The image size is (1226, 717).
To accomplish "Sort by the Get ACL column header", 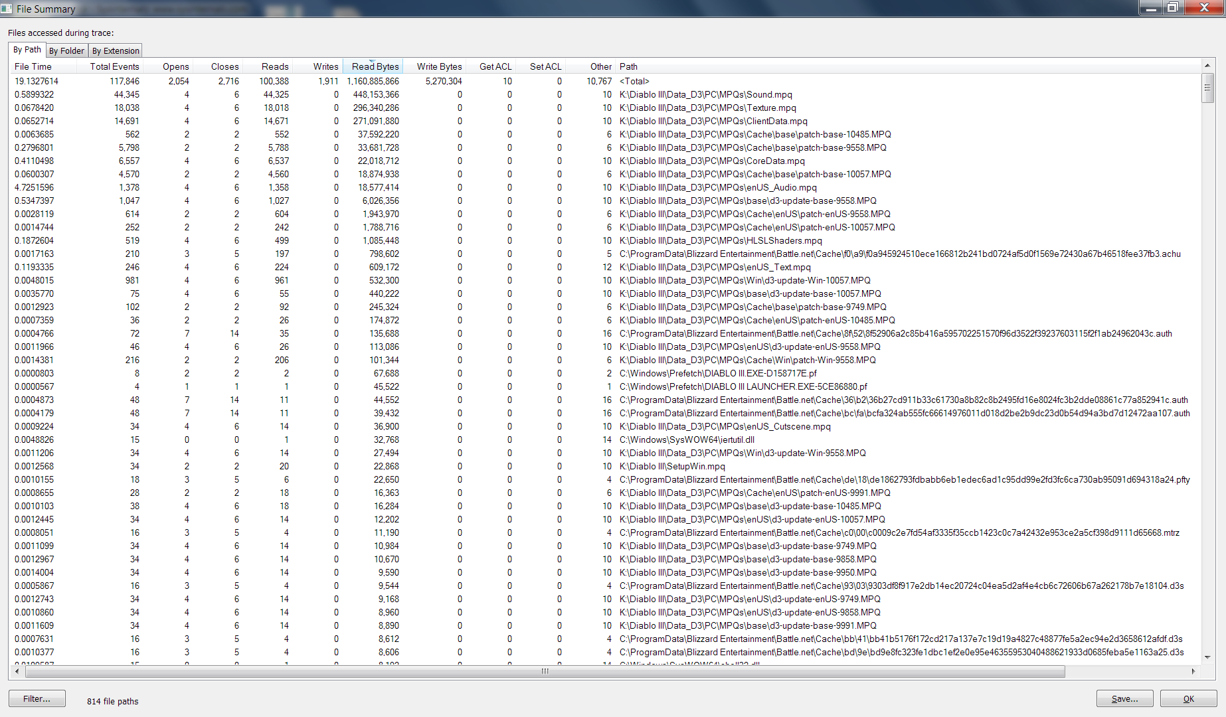I will (491, 66).
